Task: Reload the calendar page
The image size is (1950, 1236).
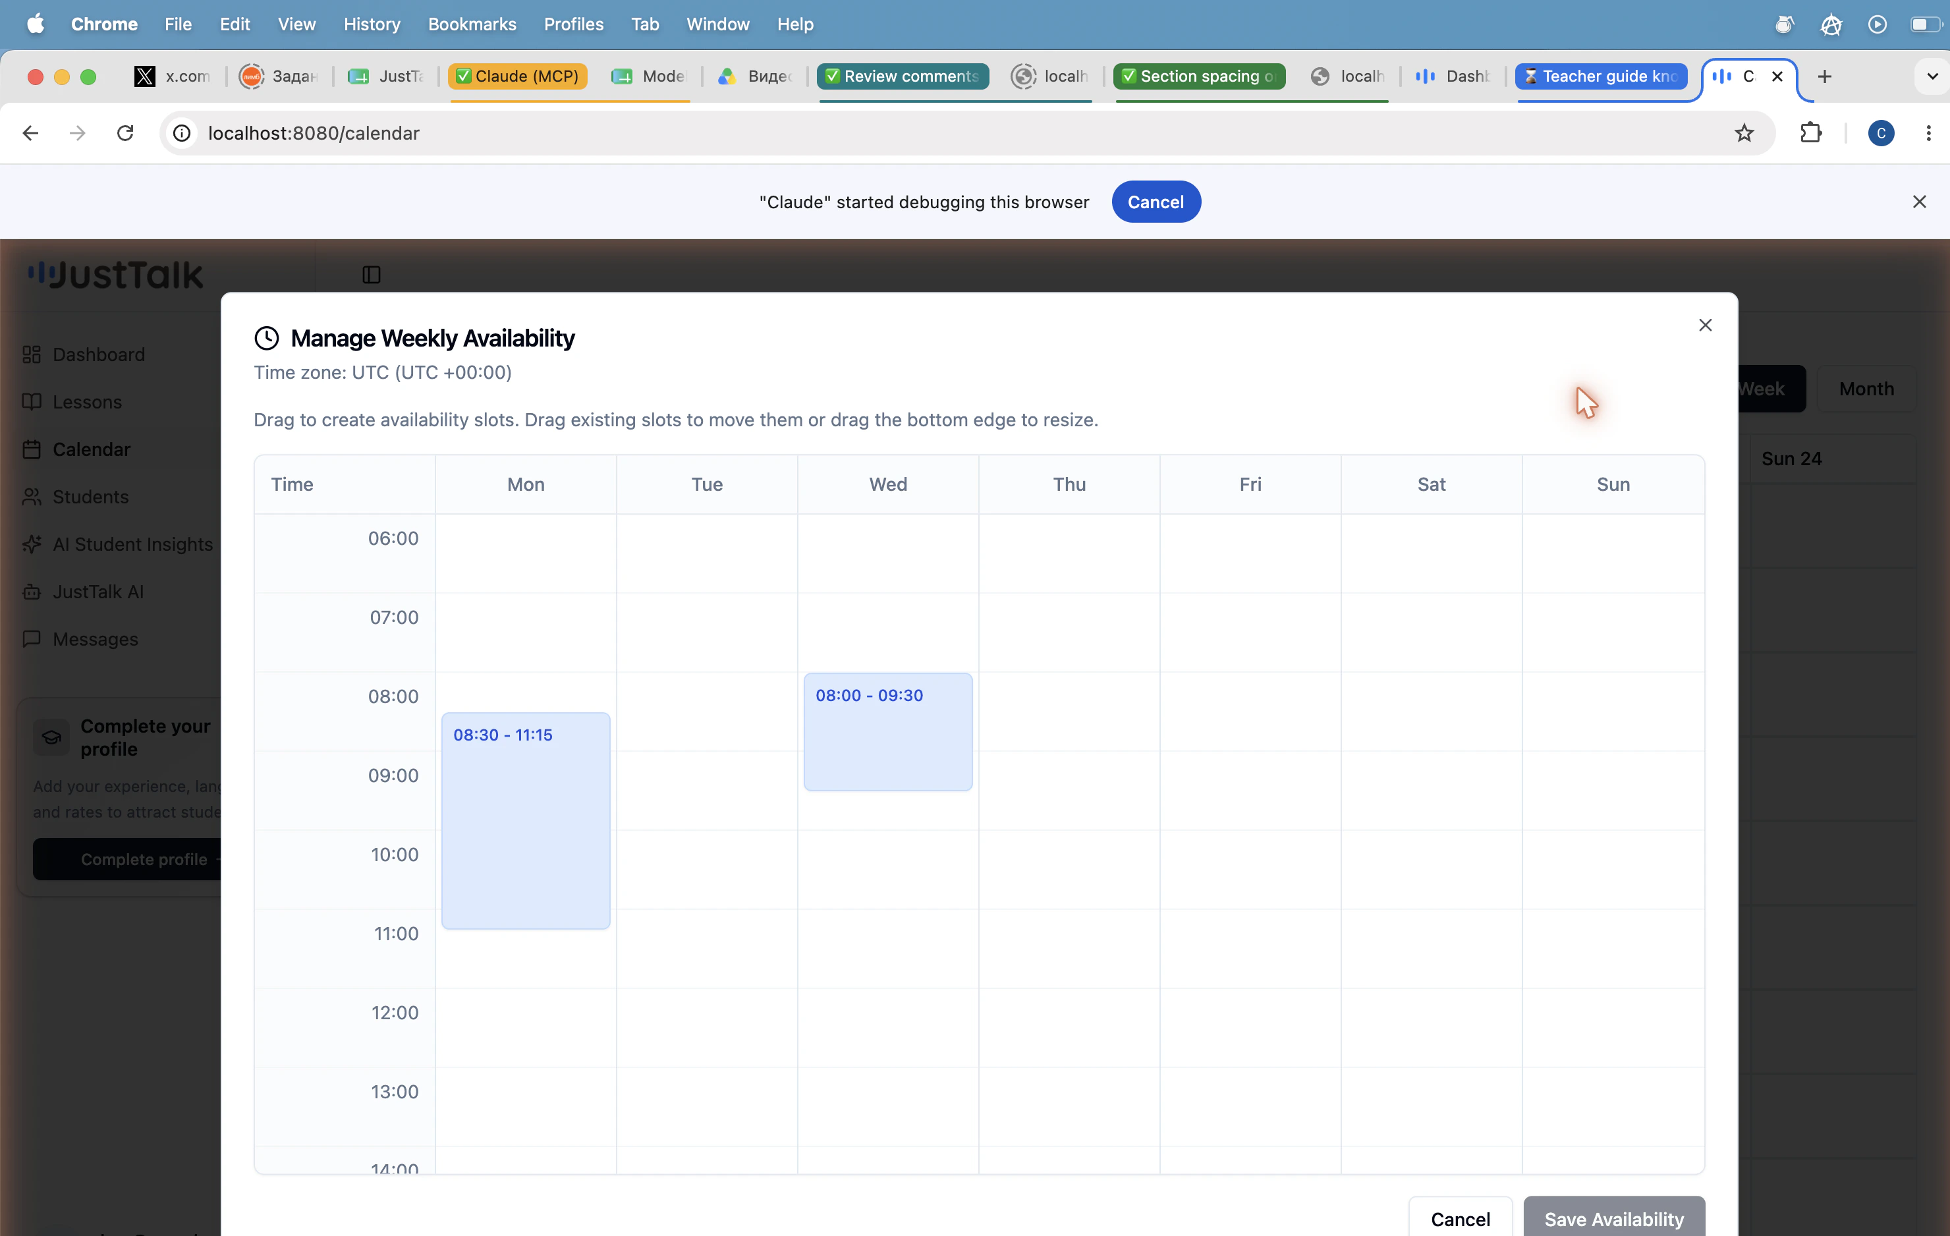Action: coord(125,133)
